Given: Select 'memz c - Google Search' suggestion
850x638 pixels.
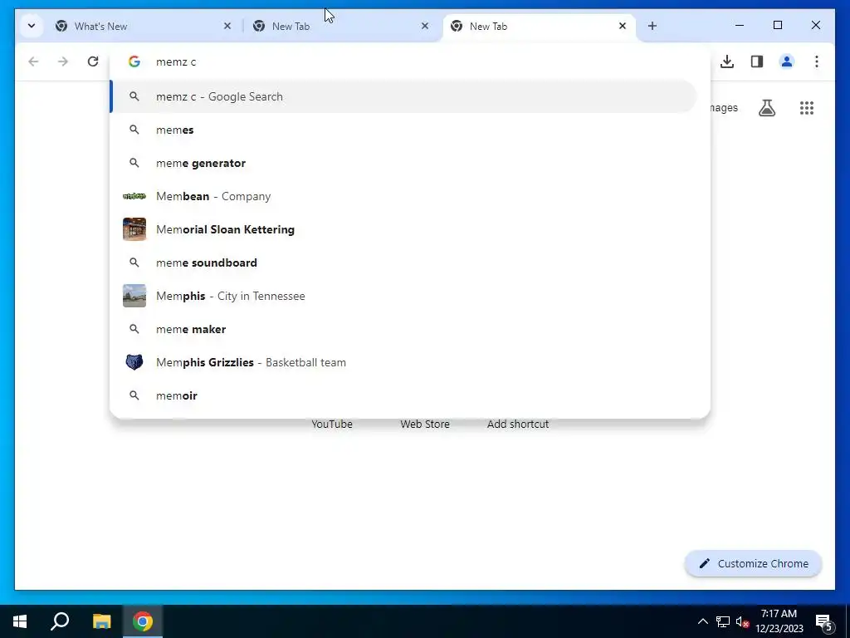Looking at the screenshot, I should [x=403, y=96].
